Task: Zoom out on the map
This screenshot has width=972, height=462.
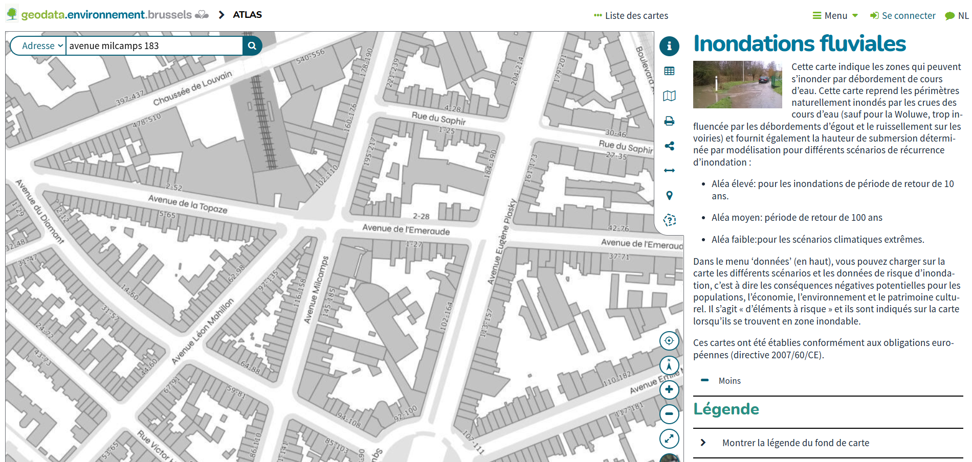Action: click(669, 414)
